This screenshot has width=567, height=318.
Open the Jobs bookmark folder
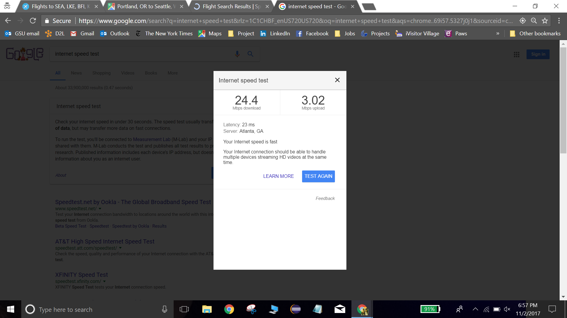click(x=345, y=34)
